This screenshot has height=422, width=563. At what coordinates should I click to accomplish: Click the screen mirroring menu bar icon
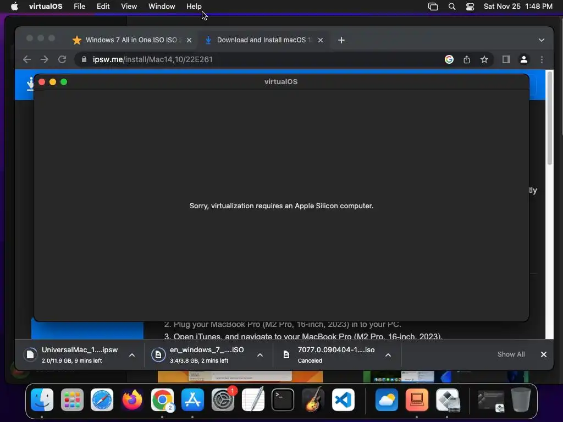433,7
